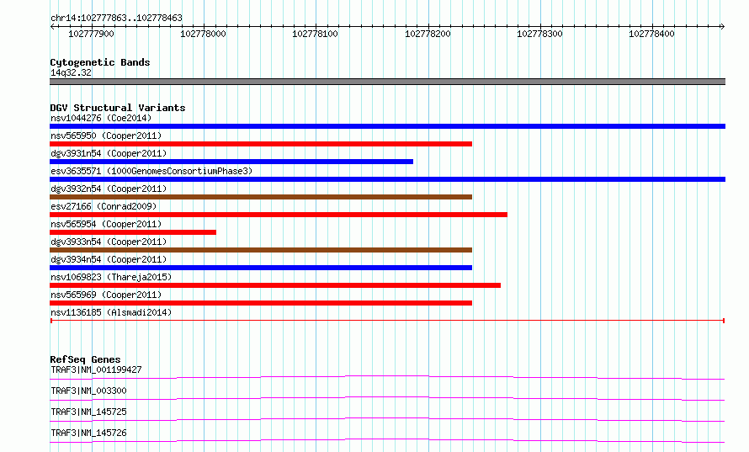Open the TRAF3|NM_145725 transcript label

[x=88, y=412]
